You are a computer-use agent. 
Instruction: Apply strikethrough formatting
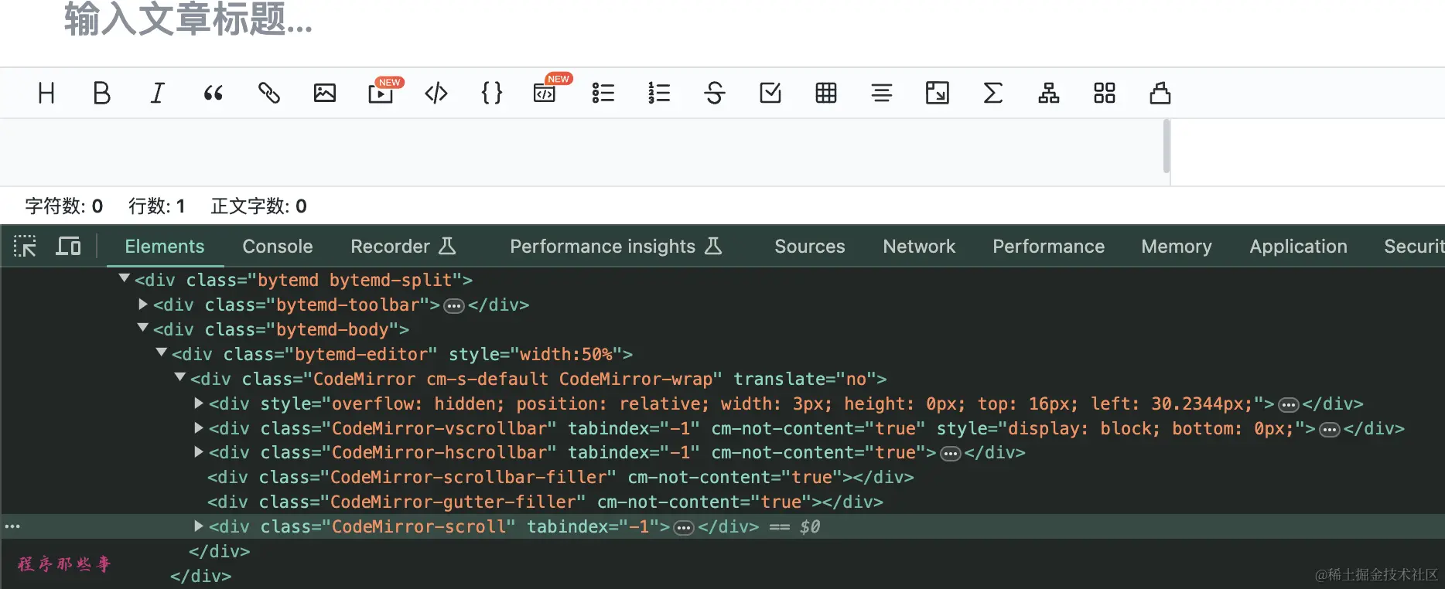[715, 94]
